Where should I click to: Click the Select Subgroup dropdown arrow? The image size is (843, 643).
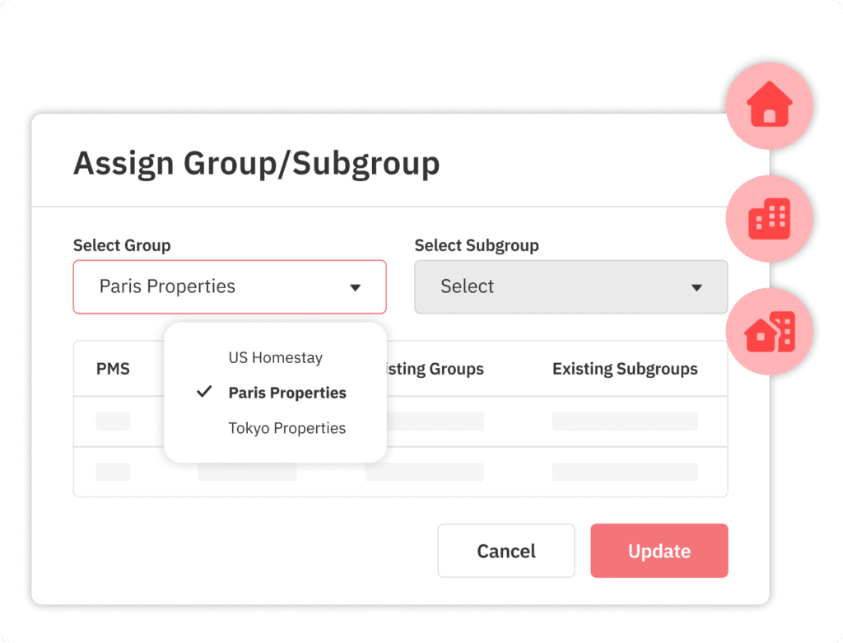click(x=696, y=287)
